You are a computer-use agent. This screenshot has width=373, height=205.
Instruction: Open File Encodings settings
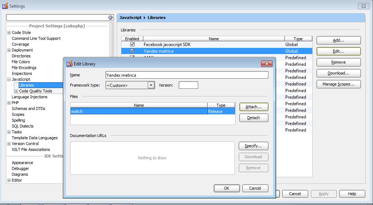tap(24, 68)
